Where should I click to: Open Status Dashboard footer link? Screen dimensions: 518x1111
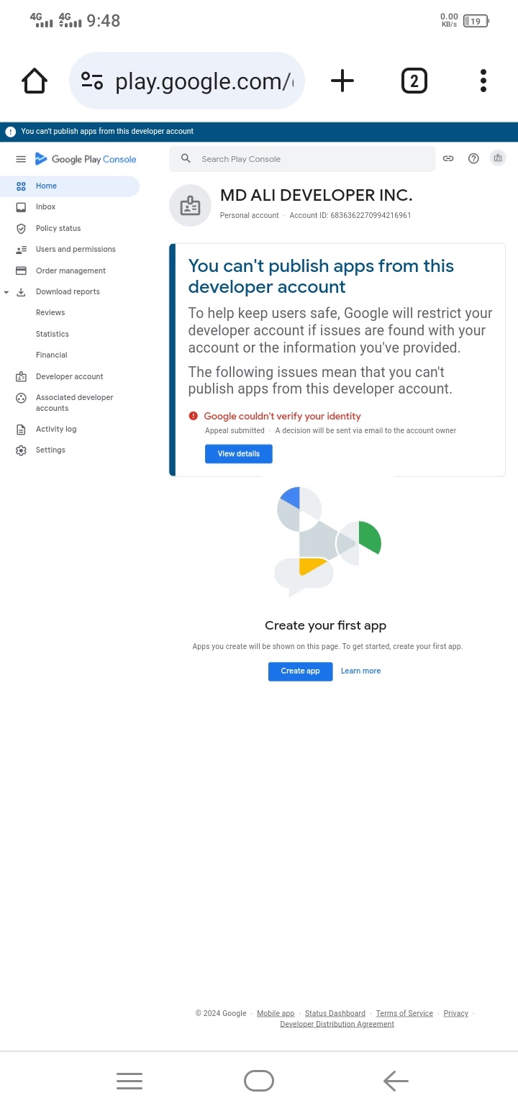pos(335,1013)
